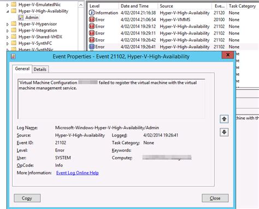Show next event with down arrow button
The image size is (259, 209).
coord(224,132)
